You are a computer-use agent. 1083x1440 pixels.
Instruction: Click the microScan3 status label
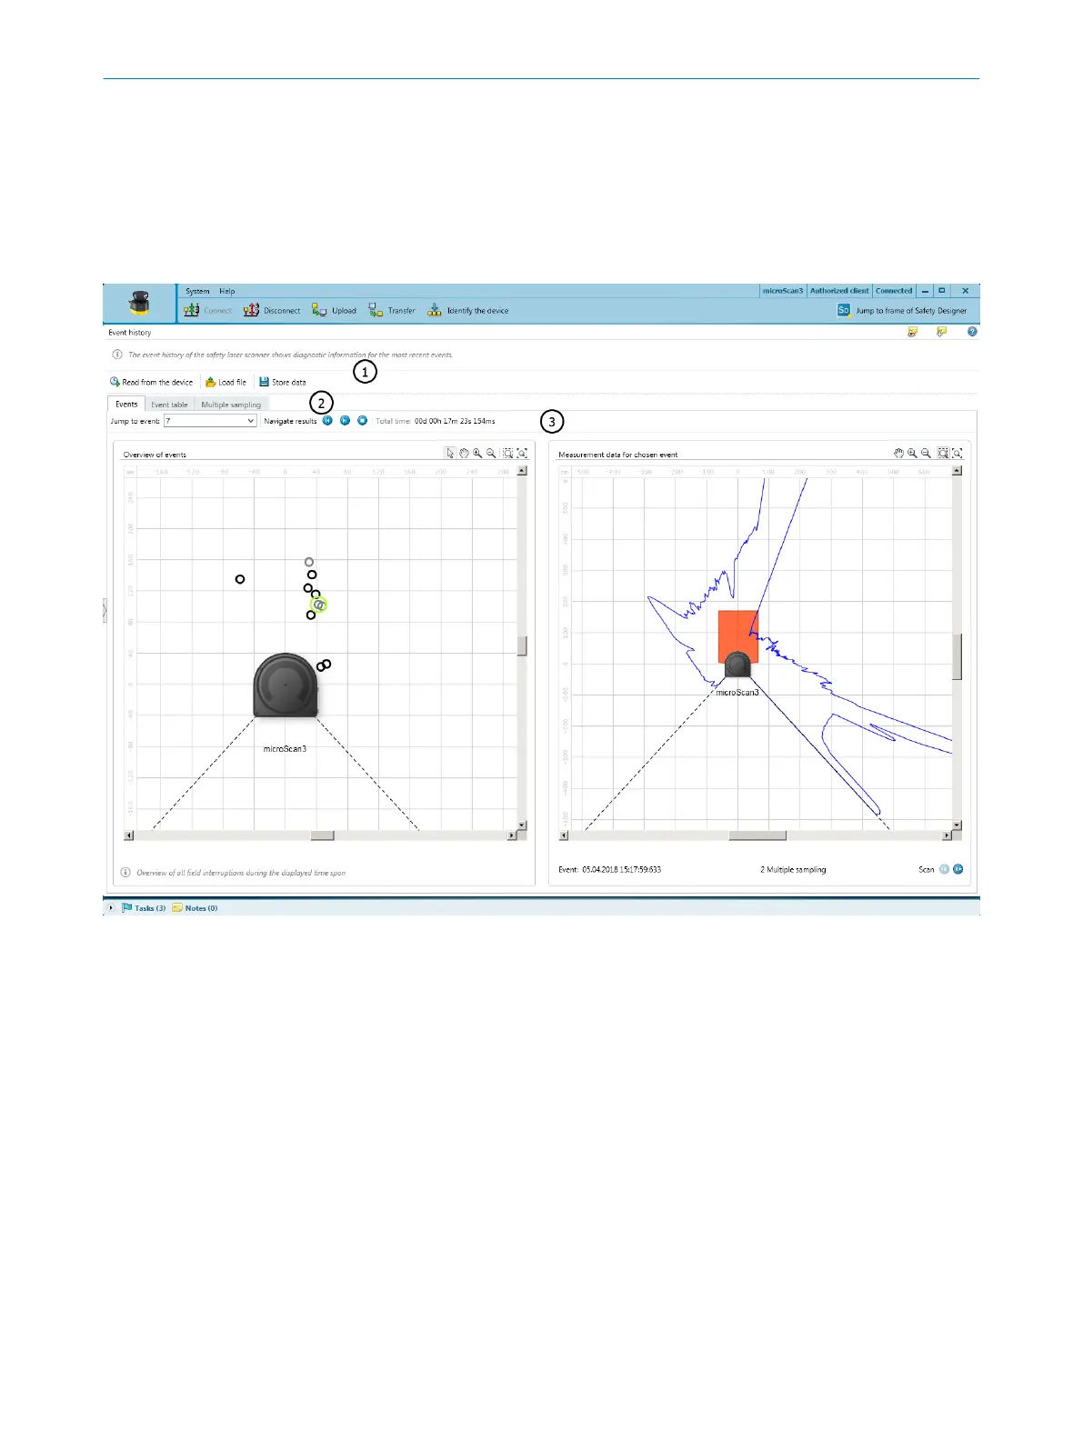point(783,291)
